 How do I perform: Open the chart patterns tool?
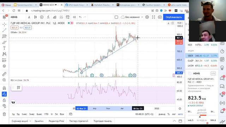click(x=4, y=54)
